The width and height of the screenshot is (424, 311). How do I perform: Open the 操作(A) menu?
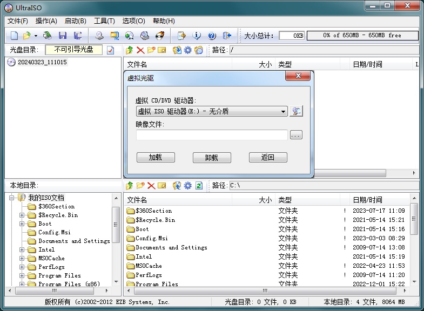46,21
